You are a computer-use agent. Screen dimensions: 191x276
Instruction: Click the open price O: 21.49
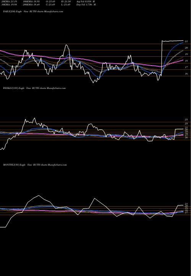pyautogui.click(x=50, y=2)
